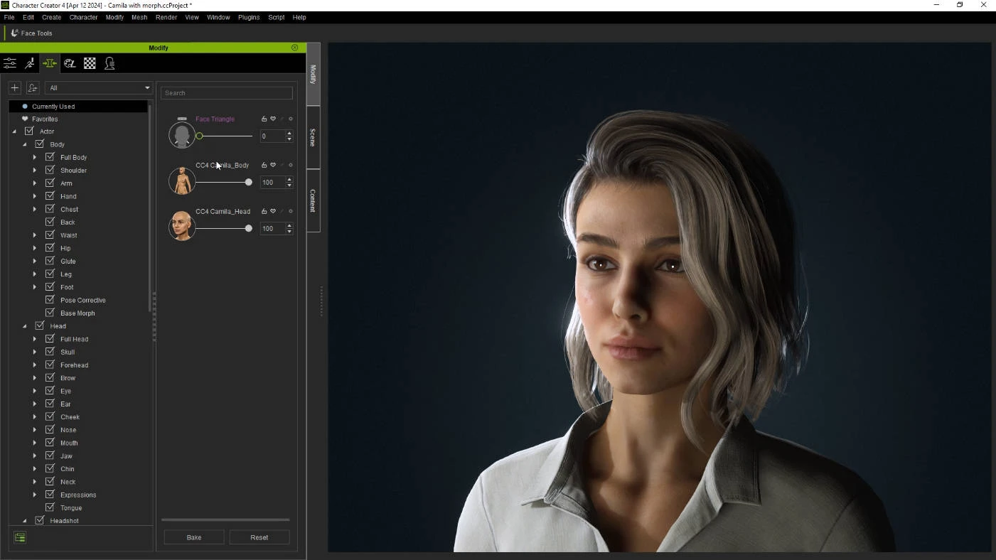The width and height of the screenshot is (996, 560).
Task: Open the All filter dropdown
Action: [99, 88]
